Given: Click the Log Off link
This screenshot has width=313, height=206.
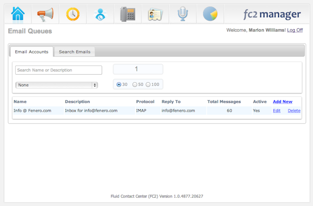Looking at the screenshot, I should coord(295,30).
